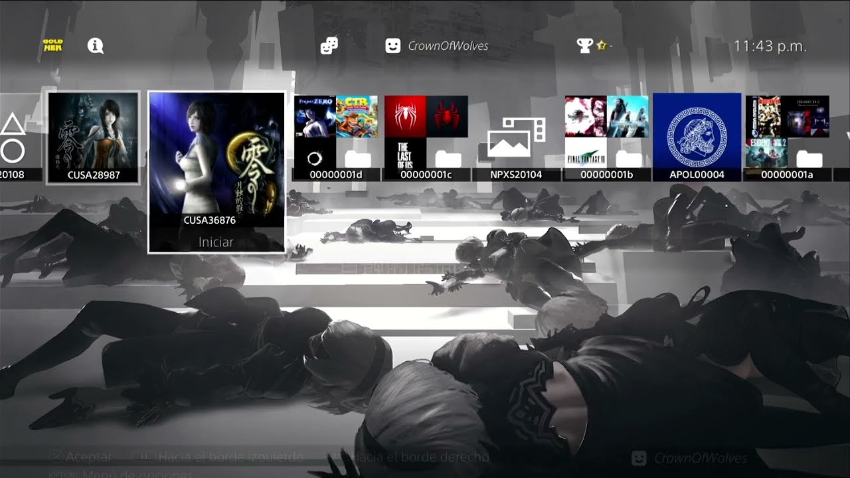Click the folder icon above label 00000001a
Screen dimensions: 850x478
tap(809, 159)
